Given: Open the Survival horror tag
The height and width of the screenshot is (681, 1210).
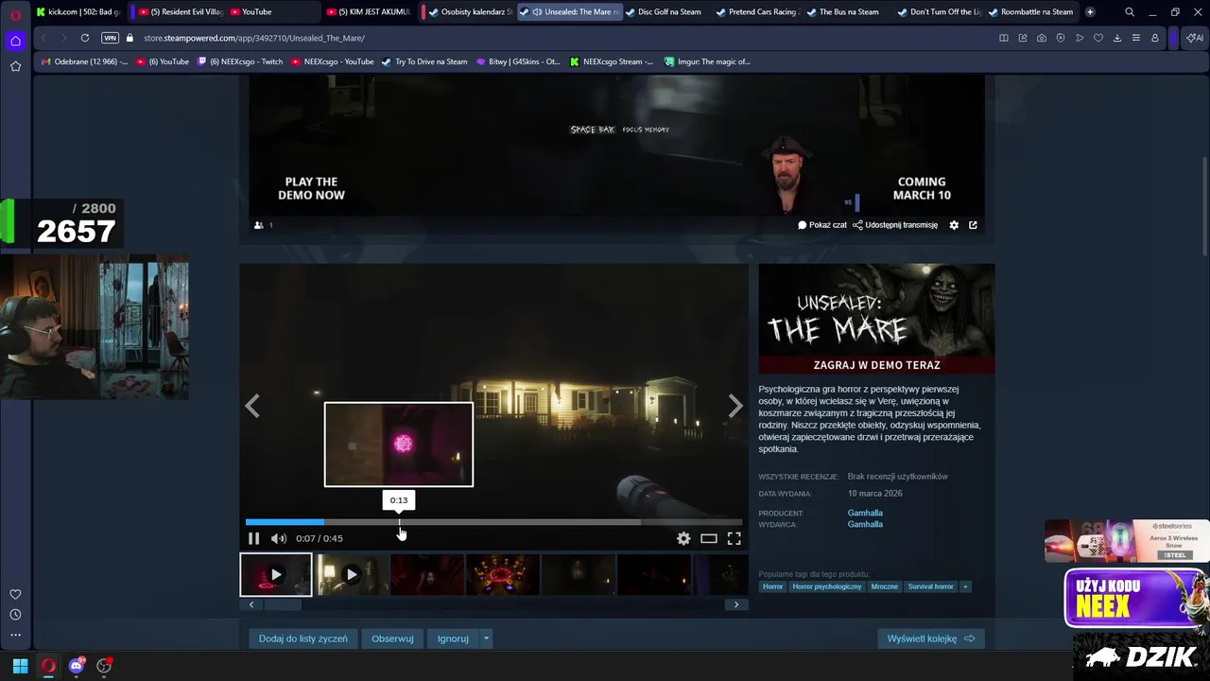Looking at the screenshot, I should [x=931, y=586].
